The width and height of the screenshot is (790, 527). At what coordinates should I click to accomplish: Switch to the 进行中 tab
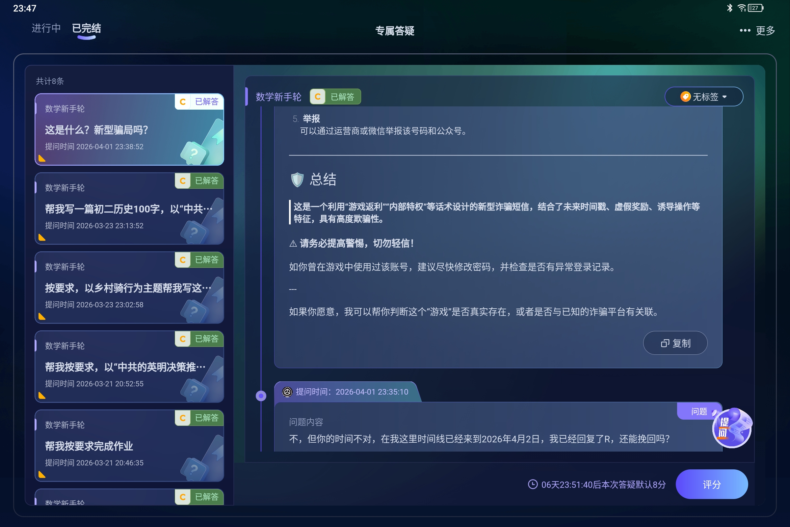(x=46, y=28)
